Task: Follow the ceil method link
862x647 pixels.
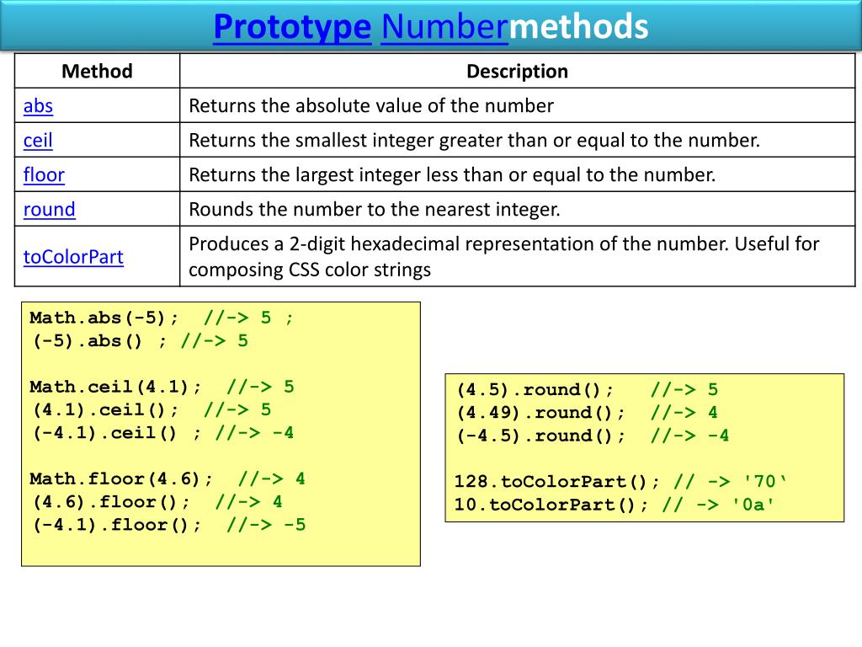Action: click(x=38, y=141)
